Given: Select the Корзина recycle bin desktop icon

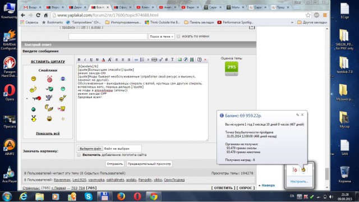Looking at the screenshot, I should pyautogui.click(x=344, y=175).
